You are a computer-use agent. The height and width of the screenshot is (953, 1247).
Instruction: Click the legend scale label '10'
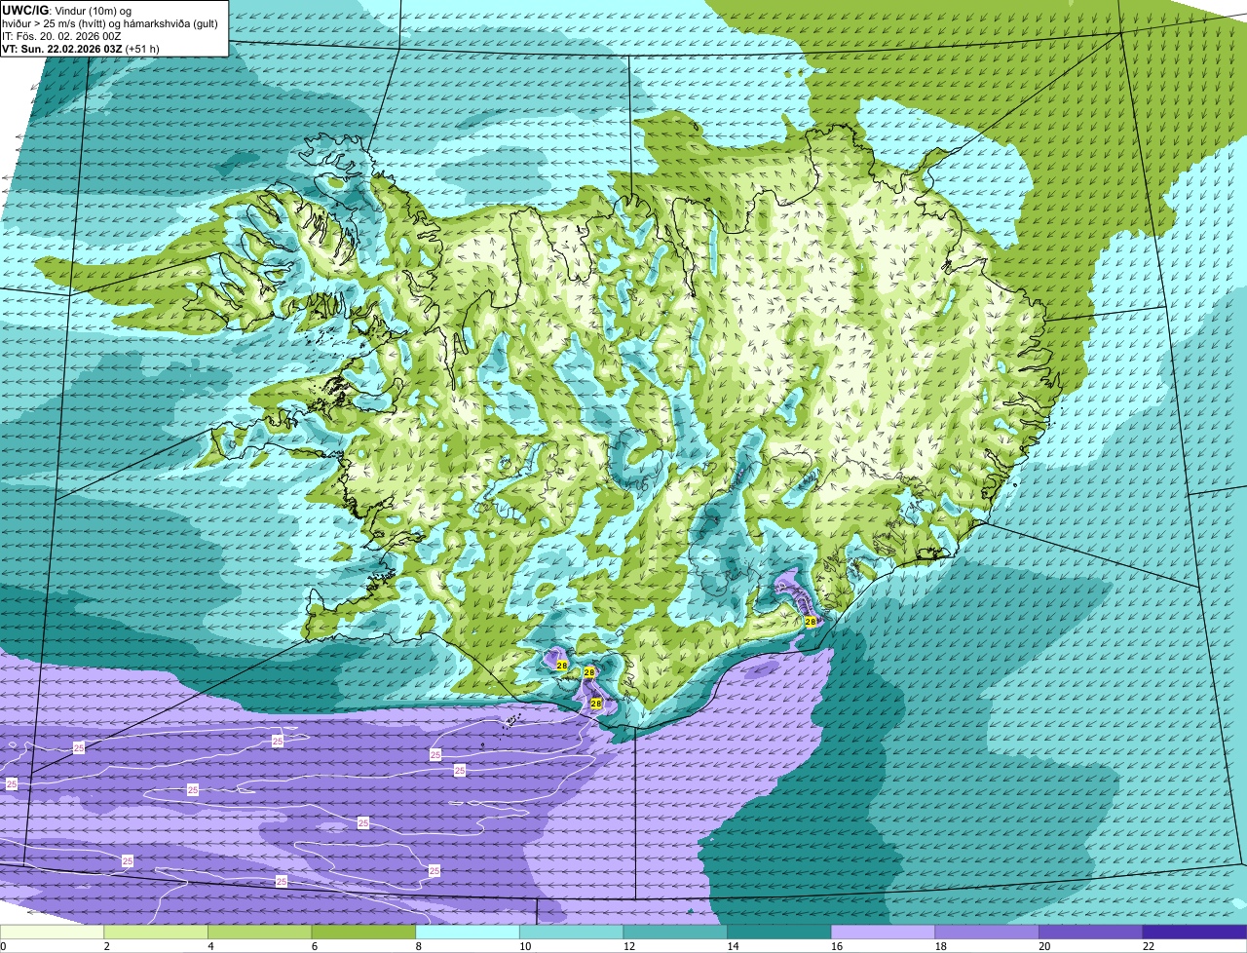(x=526, y=946)
